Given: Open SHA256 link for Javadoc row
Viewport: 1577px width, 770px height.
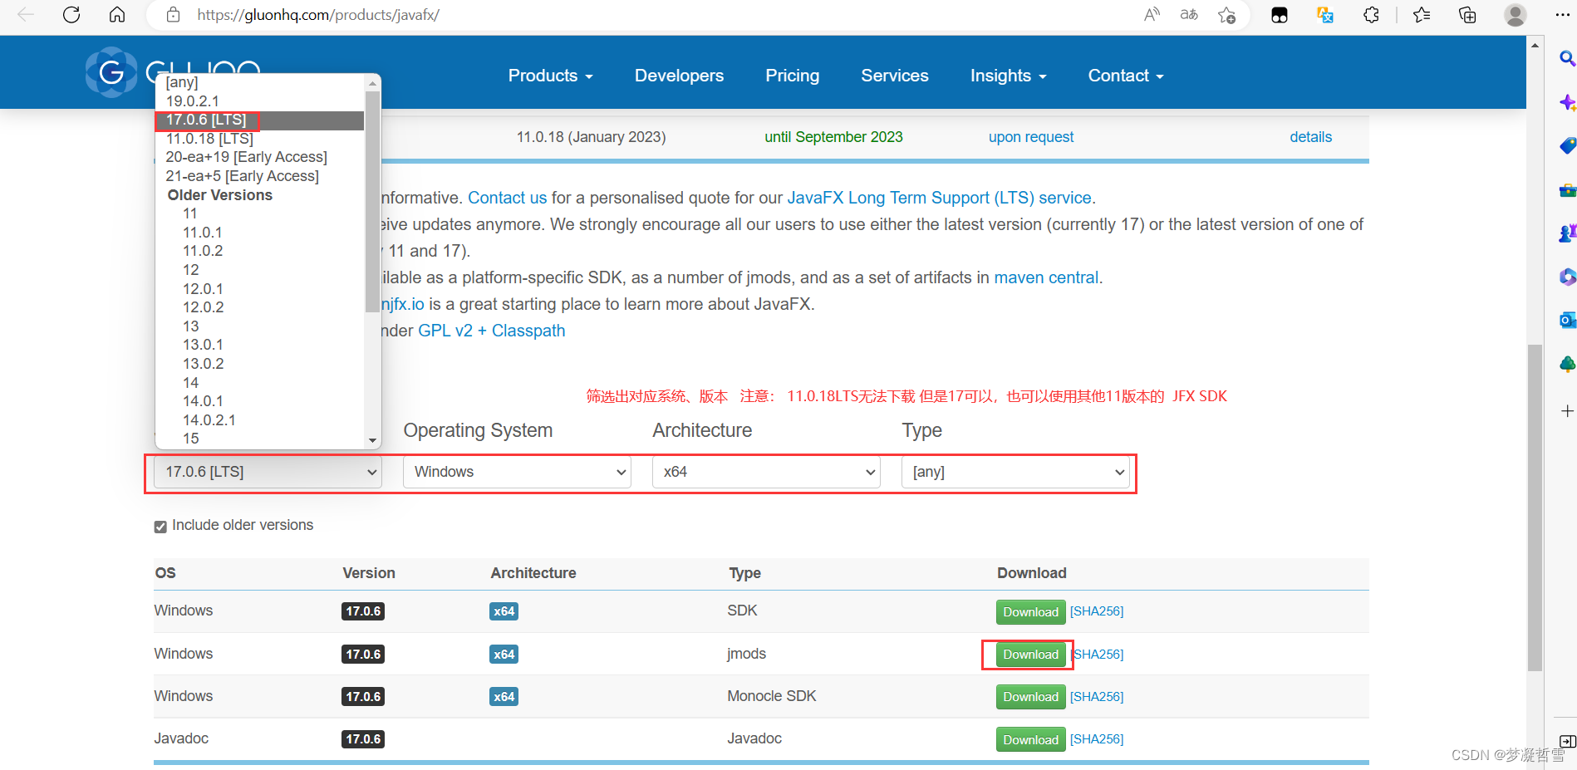Looking at the screenshot, I should 1097,739.
